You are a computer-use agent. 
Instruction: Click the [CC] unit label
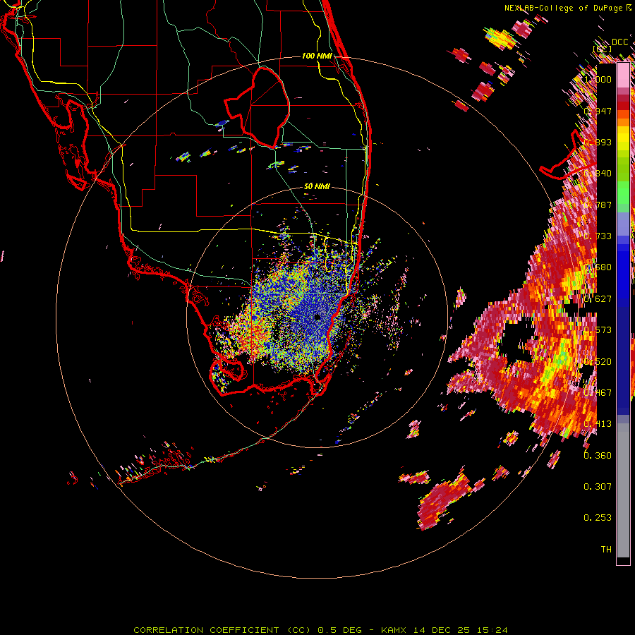[x=603, y=49]
